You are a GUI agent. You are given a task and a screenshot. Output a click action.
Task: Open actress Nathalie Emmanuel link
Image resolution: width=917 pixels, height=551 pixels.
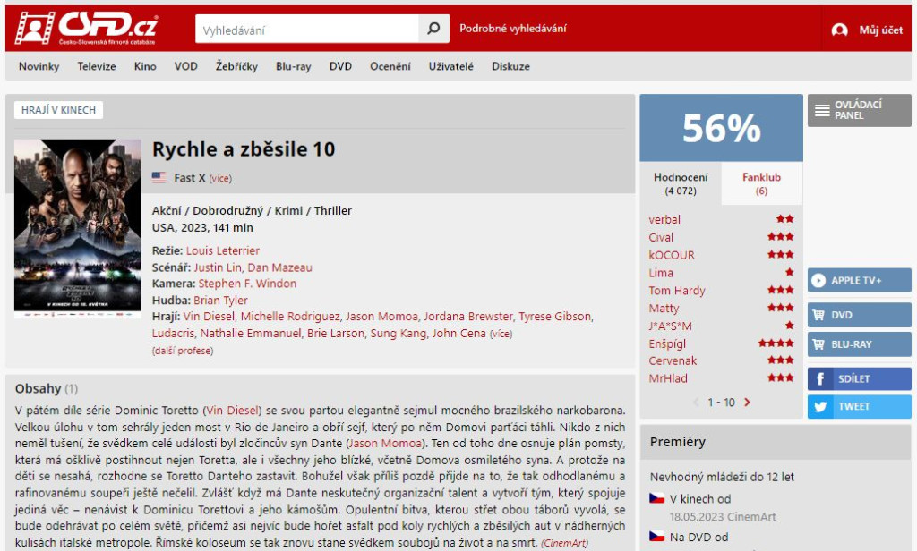point(251,333)
